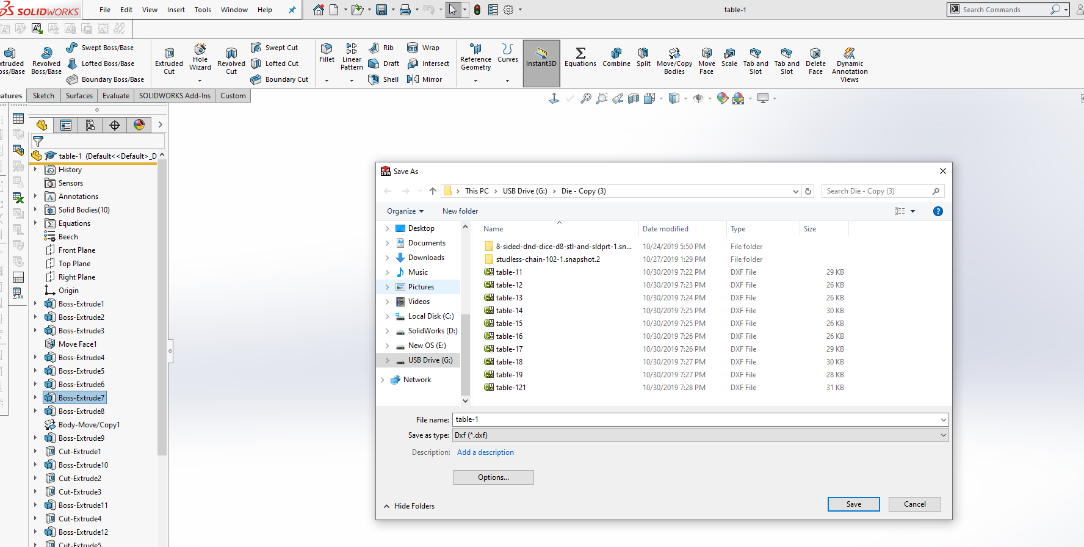
Task: Select the Scale tool
Action: [x=729, y=57]
